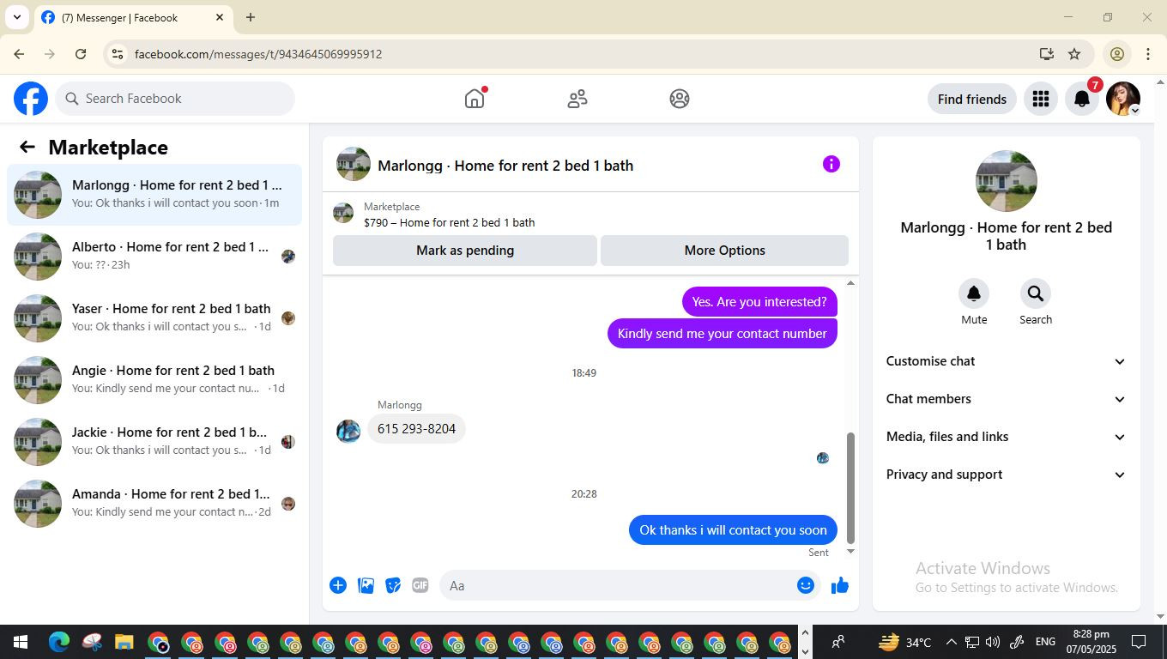Screen dimensions: 1167x659
Task: Click 'Yes. Are you interested?' message bubble
Action: (759, 302)
